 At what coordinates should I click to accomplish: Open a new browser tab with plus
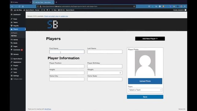pyautogui.click(x=56, y=2)
